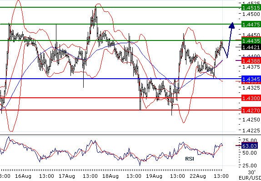Viewport: 261px width, 181px height.
Task: Click the red 1.4300 support label
Action: tap(251, 98)
